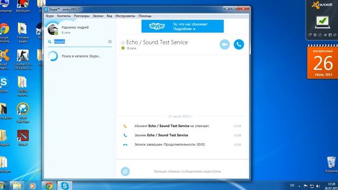Click the paperclip attach file button
The width and height of the screenshot is (338, 190).
click(125, 172)
